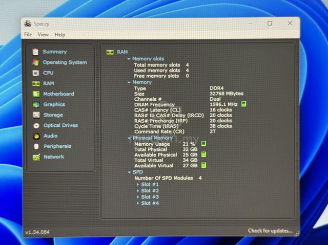Image resolution: width=328 pixels, height=245 pixels.
Task: Click the Storage drive icon
Action: (36, 115)
